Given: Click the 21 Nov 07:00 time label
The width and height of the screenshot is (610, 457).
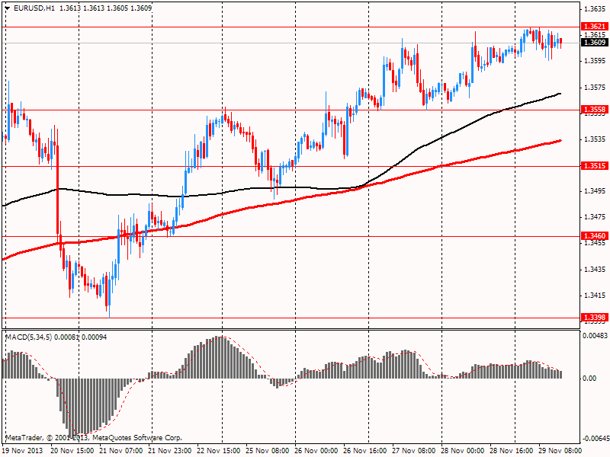Looking at the screenshot, I should [121, 451].
